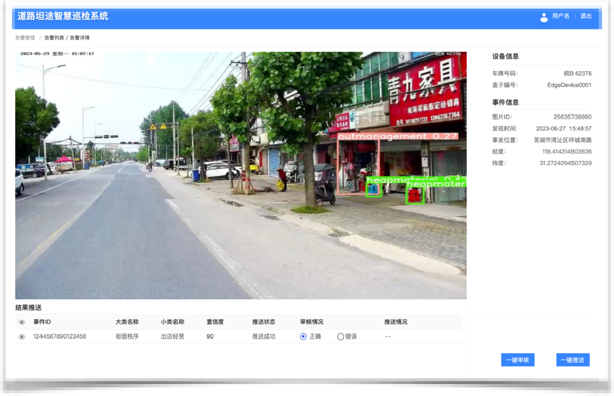Open the alarm snapshot image

[241, 176]
